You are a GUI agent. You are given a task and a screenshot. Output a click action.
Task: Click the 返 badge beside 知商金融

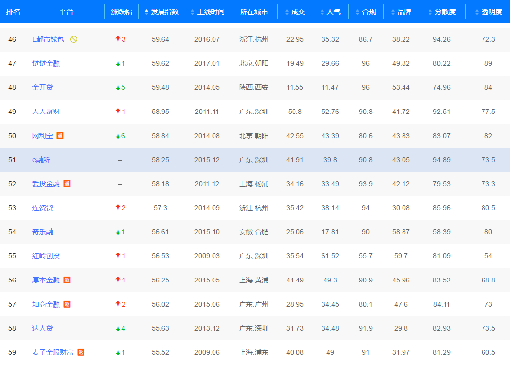[67, 304]
